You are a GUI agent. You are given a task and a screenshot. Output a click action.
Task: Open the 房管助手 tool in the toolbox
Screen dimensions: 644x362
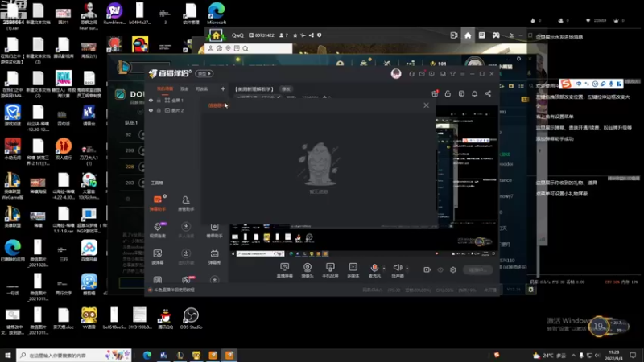(x=186, y=204)
